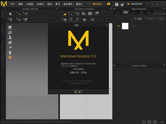Select the white FABRIC 1 color swatch

click(125, 26)
